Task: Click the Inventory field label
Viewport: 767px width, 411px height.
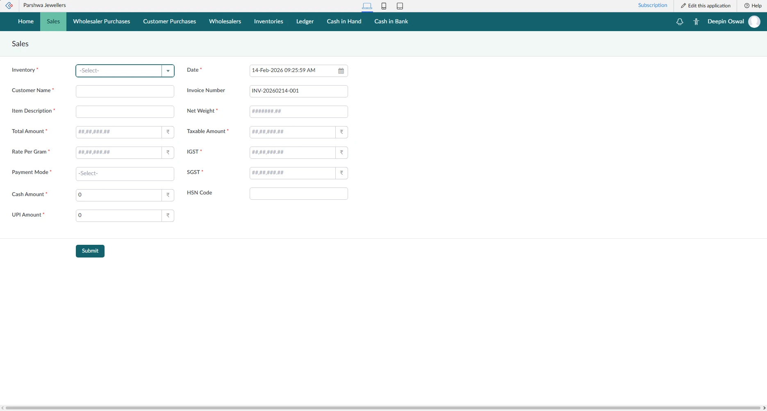Action: coord(23,70)
